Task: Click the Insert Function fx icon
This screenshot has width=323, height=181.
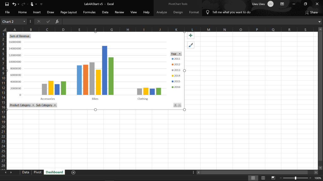Action: pos(57,21)
